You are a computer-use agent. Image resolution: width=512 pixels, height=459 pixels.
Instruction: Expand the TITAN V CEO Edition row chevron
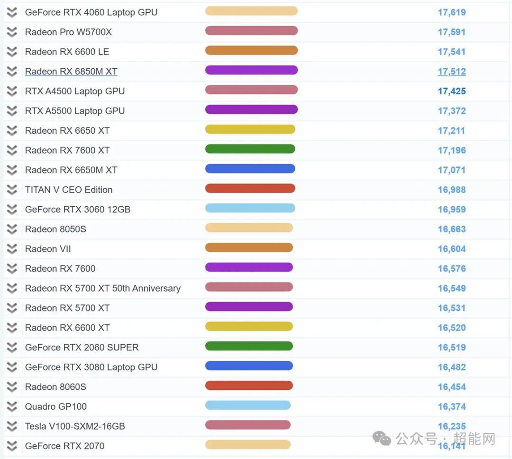12,190
